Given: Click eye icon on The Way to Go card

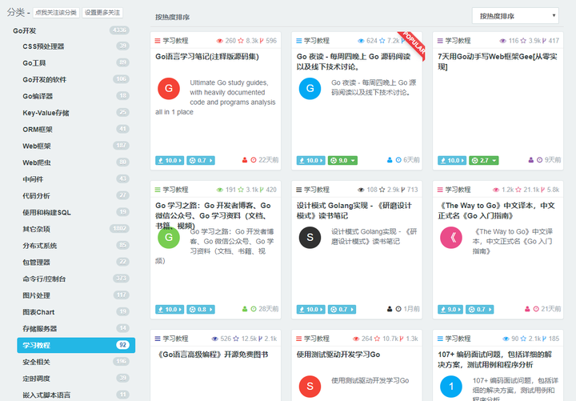Looking at the screenshot, I should coord(496,190).
